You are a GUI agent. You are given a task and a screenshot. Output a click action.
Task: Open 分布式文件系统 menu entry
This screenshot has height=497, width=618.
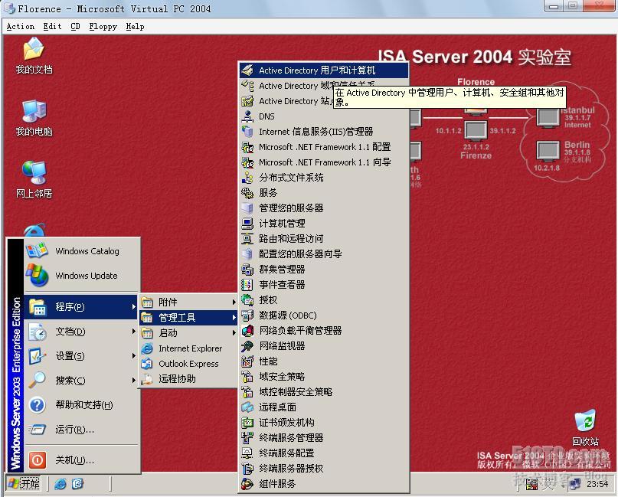(x=324, y=178)
